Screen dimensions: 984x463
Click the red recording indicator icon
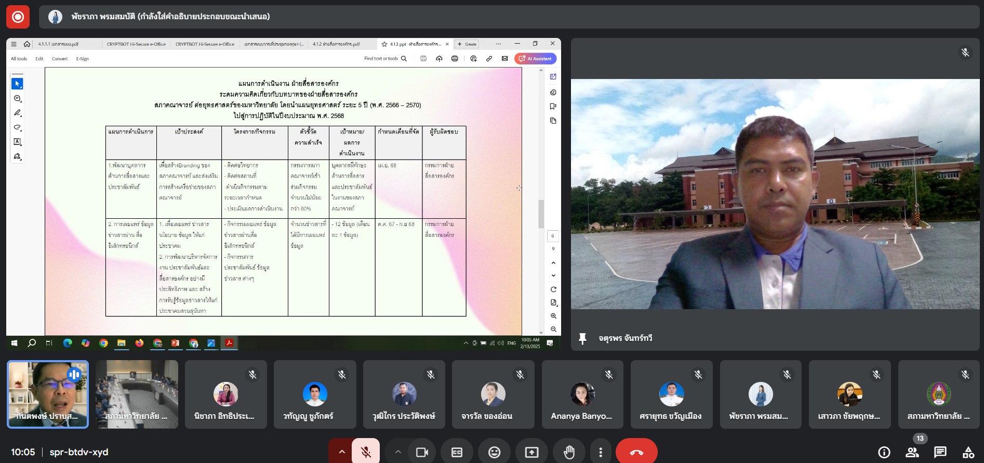(18, 17)
